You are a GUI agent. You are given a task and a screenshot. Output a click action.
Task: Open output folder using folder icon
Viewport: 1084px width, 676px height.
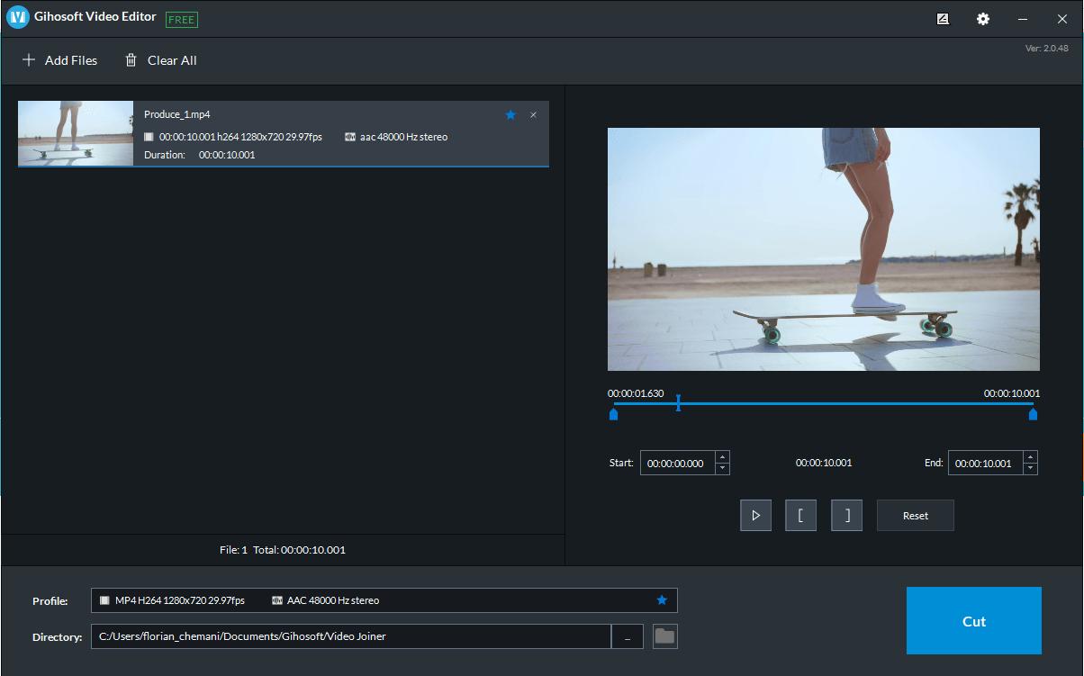pos(664,636)
